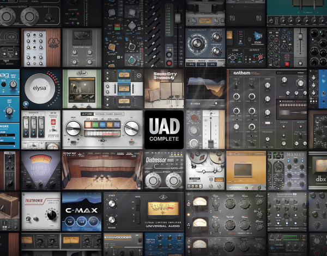Click the C-MAX 4.0 value dial
The image size is (327, 256).
pyautogui.click(x=70, y=222)
